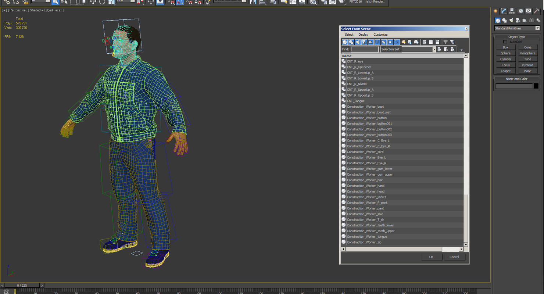Collapse the Name and Color rollout
This screenshot has height=294, width=544.
[x=516, y=79]
